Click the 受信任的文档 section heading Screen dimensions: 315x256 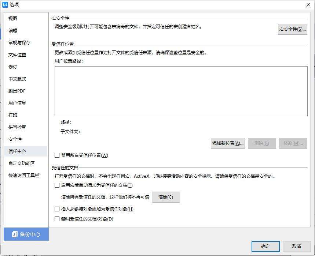point(65,167)
